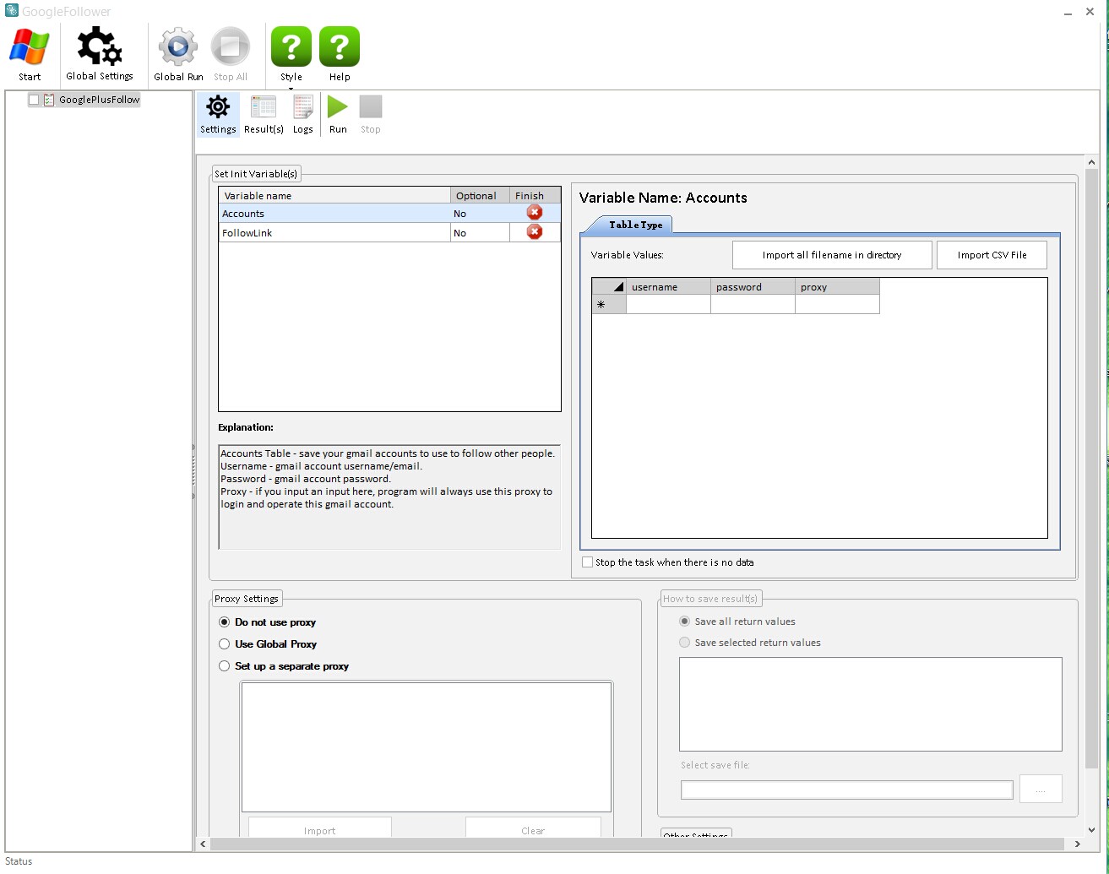Choose Set up a separate proxy
Screen dimensions: 1109x874
(x=225, y=666)
